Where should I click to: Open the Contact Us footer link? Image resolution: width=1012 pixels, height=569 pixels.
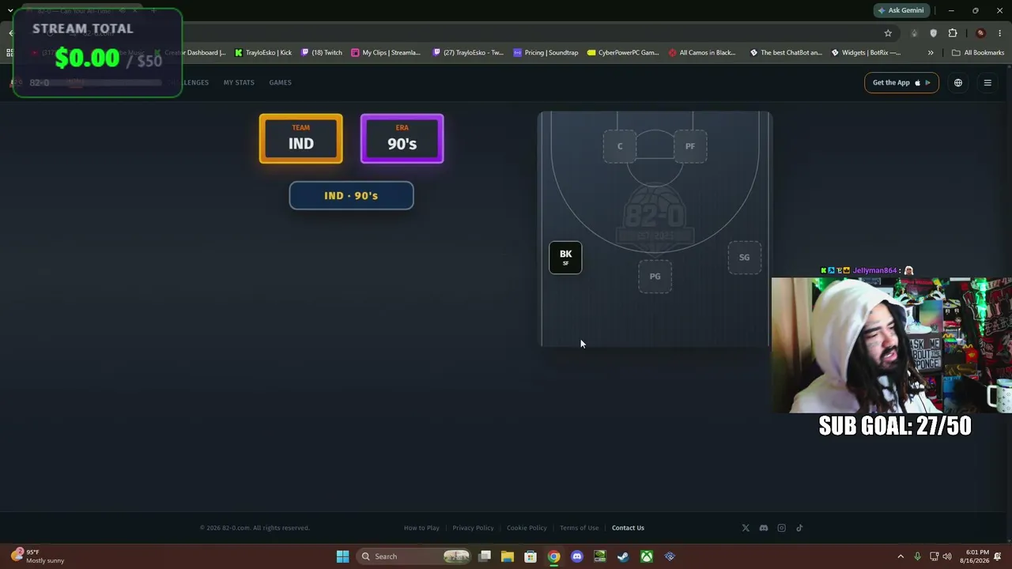(x=628, y=528)
